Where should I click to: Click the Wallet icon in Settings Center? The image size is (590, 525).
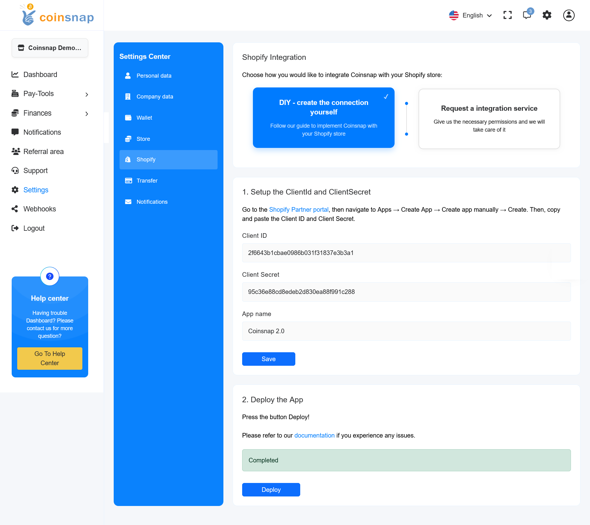pos(128,118)
